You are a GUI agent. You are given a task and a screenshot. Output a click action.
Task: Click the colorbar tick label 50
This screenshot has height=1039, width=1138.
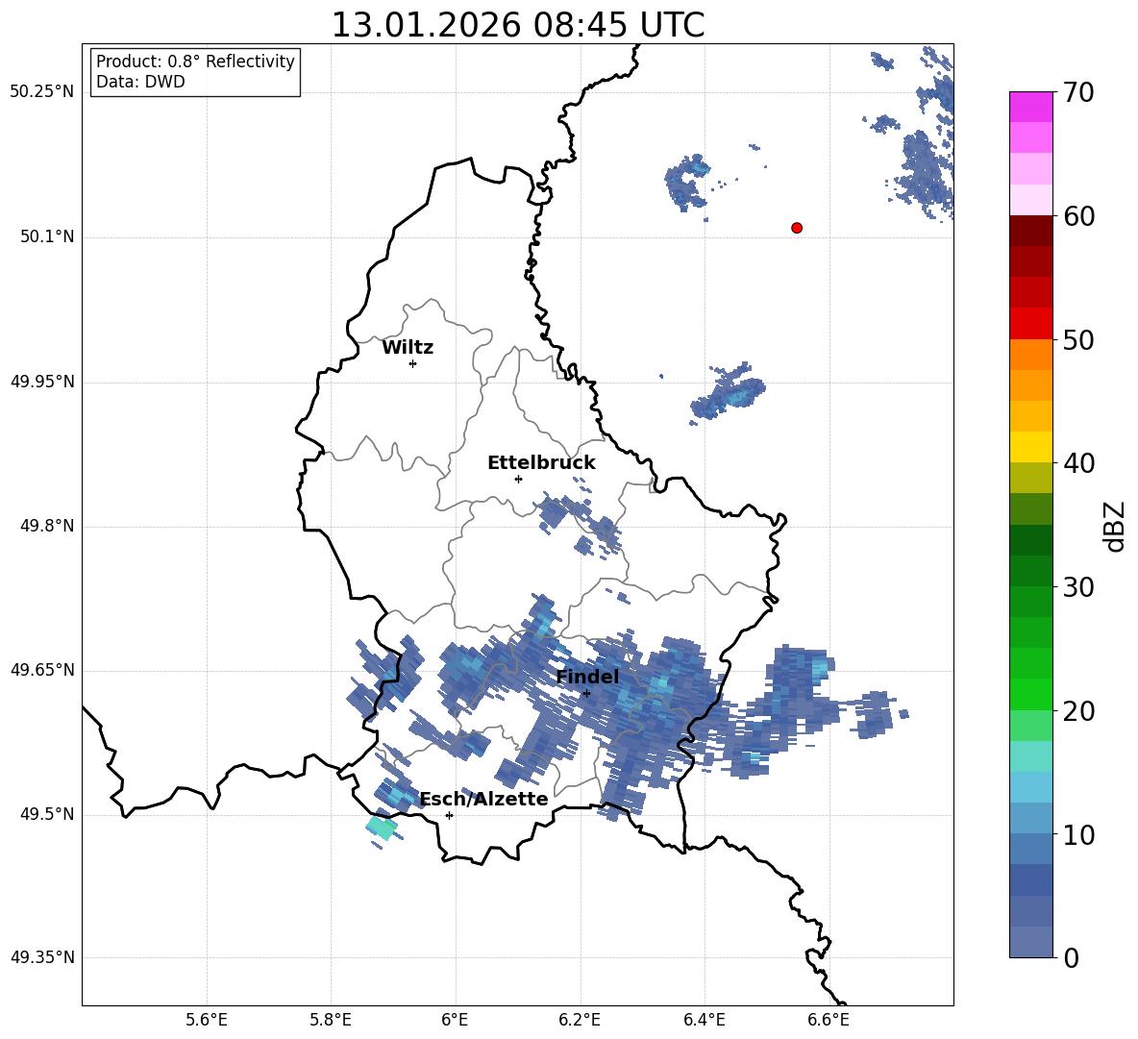coord(1078,339)
